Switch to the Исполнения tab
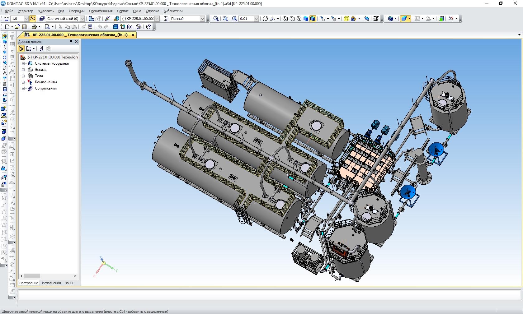 tap(51, 283)
